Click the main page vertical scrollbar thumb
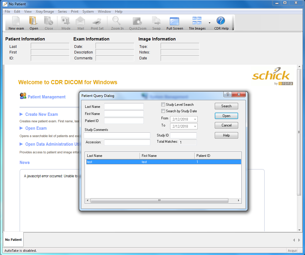The height and width of the screenshot is (255, 305). [x=299, y=132]
